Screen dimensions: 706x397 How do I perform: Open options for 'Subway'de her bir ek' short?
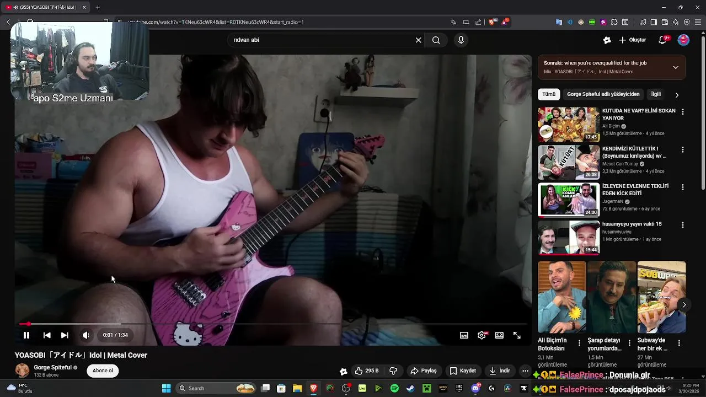679,343
